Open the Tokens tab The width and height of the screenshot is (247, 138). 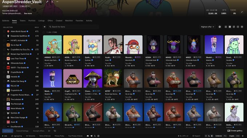tap(23, 21)
